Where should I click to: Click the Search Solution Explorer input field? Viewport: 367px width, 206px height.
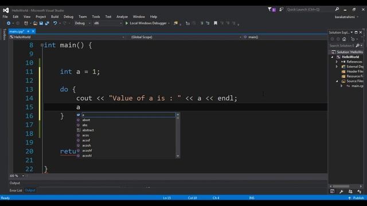(342, 46)
